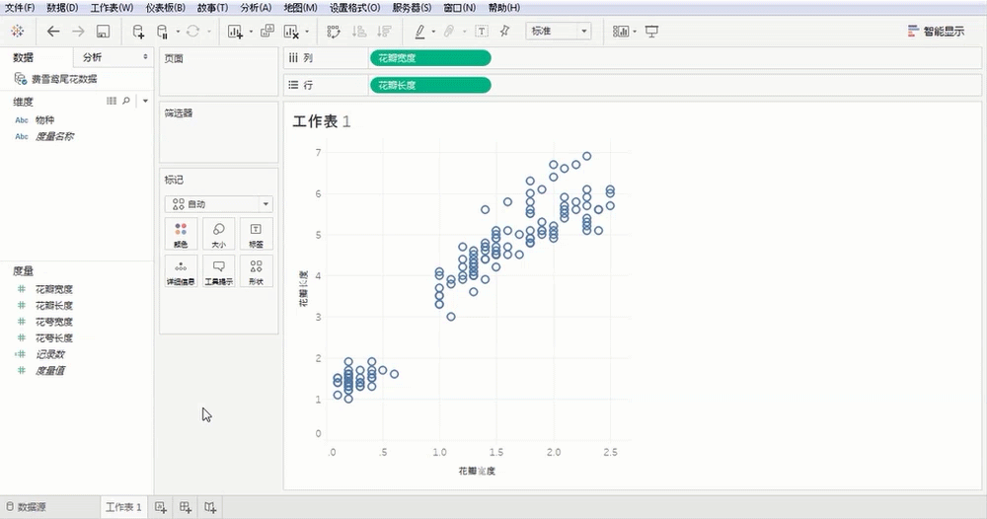Open the dimensions pane dropdown arrow
The image size is (987, 519).
[x=145, y=101]
